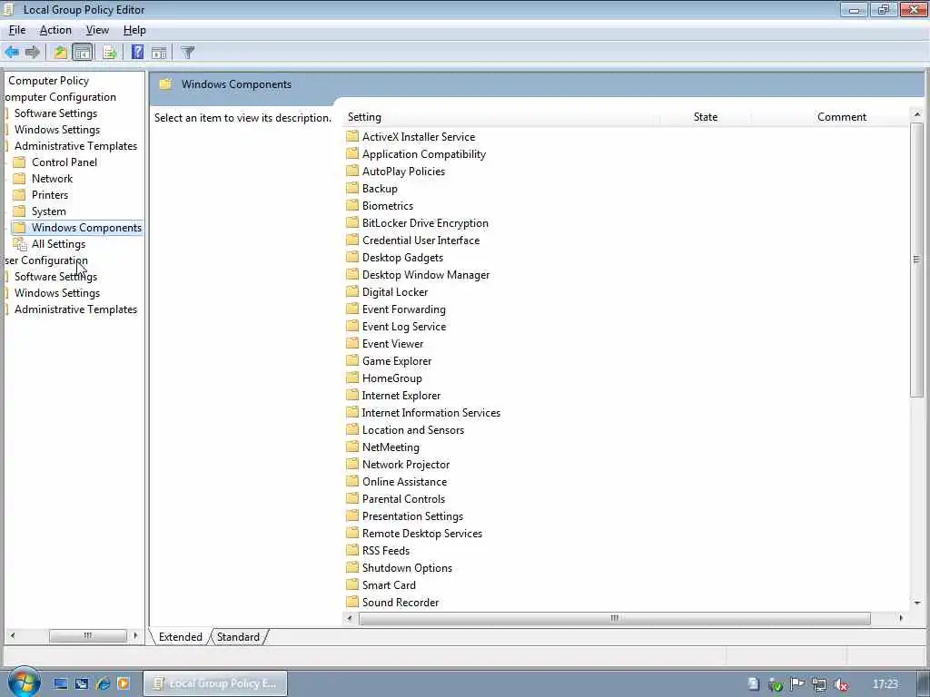Screen dimensions: 930x697
Task: Click the Smart Card folder icon
Action: 352,584
